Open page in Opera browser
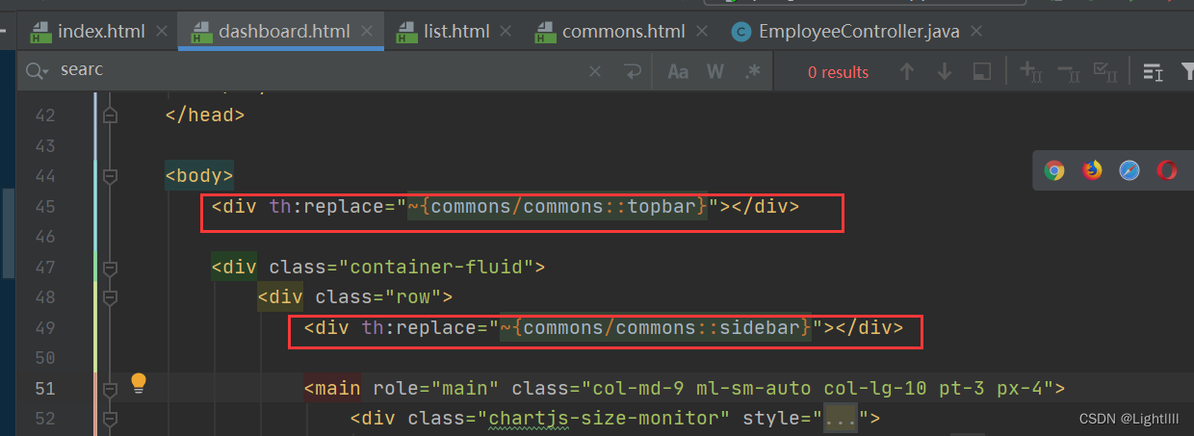Image resolution: width=1194 pixels, height=436 pixels. coord(1167,171)
